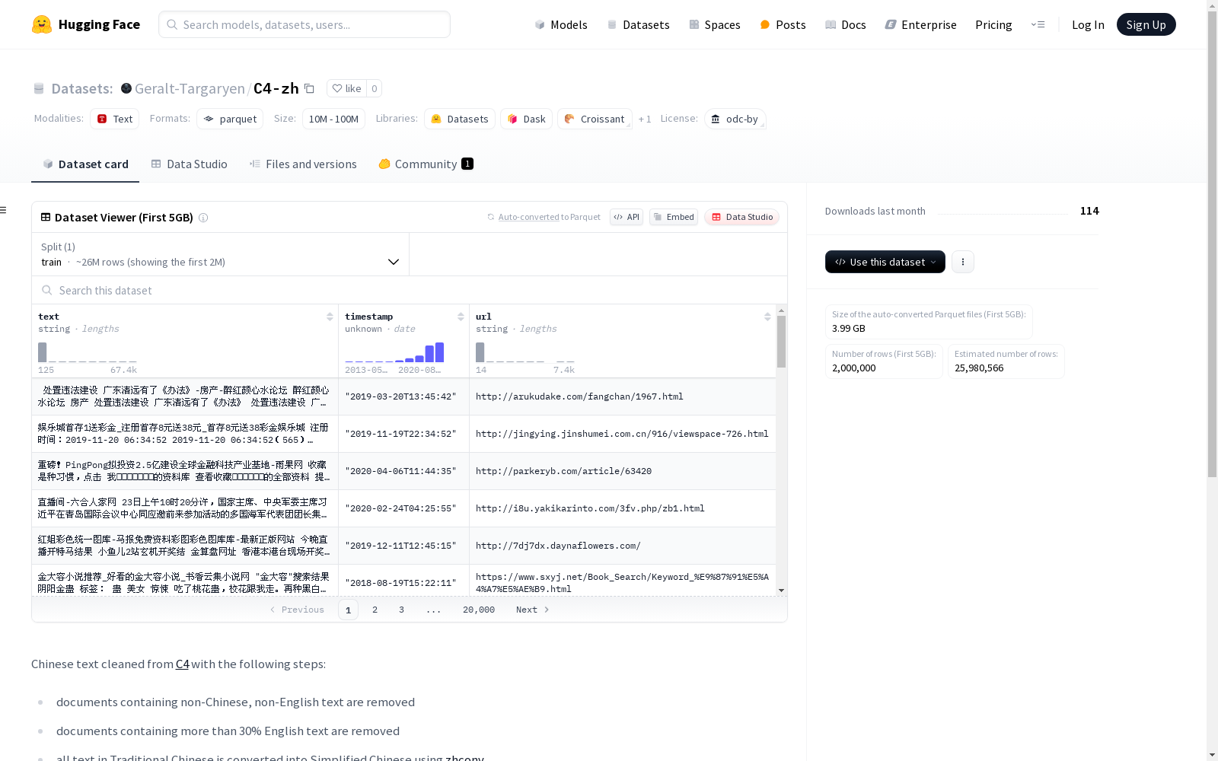The width and height of the screenshot is (1218, 761).
Task: Click the 10M - 100M size tag
Action: tap(333, 119)
